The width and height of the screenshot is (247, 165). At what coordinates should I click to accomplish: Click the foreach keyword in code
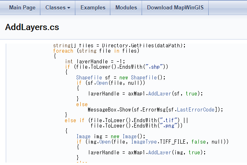coord(63,51)
